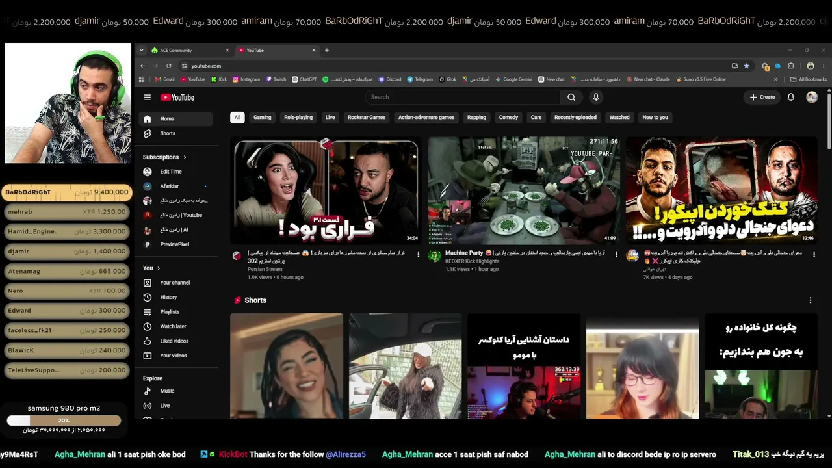Click the YouTube logo
The height and width of the screenshot is (468, 832).
pyautogui.click(x=177, y=97)
